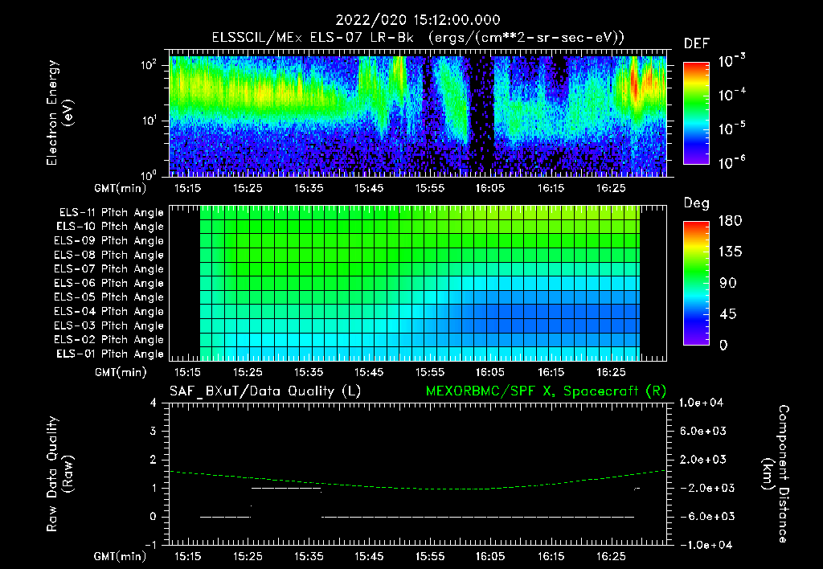Screen dimensions: 823x569
Task: Click the 15:25 tick label on bottom plot
Action: pyautogui.click(x=248, y=556)
